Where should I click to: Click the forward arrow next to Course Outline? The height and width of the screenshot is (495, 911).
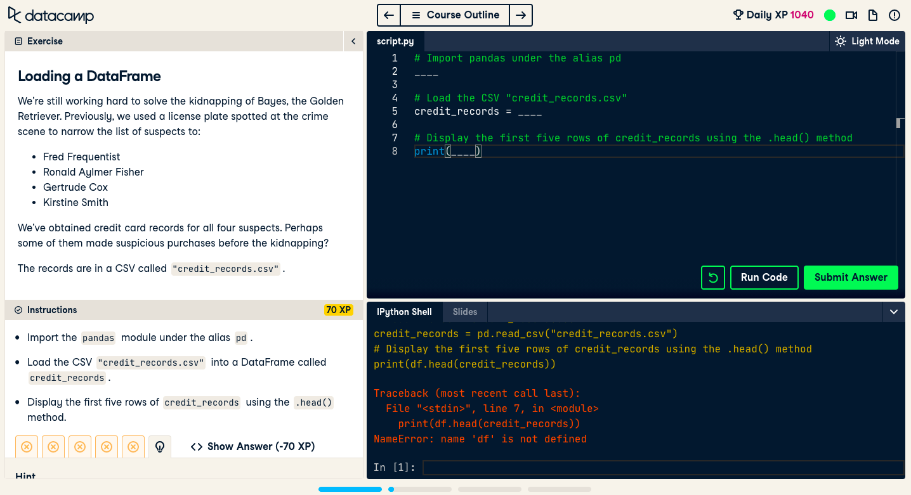click(x=520, y=15)
